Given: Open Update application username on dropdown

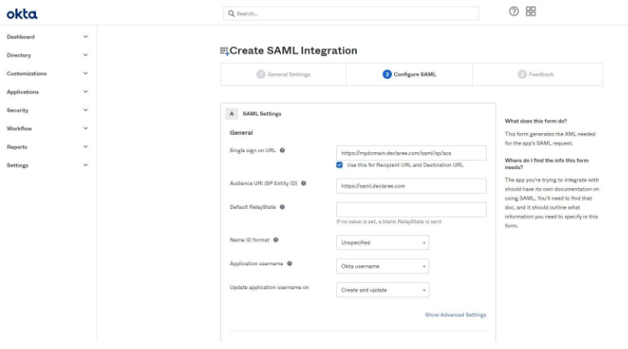Looking at the screenshot, I should click(x=383, y=290).
